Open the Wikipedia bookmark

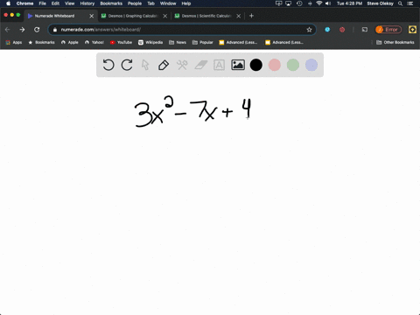click(150, 42)
